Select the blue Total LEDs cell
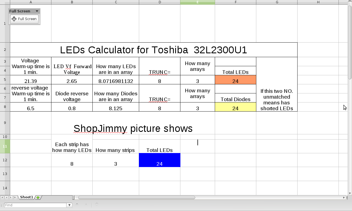This screenshot has height=211, width=352. pos(159,160)
